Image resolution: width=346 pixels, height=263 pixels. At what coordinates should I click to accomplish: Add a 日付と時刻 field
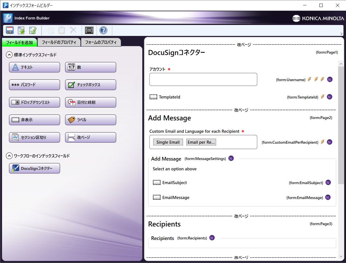pyautogui.click(x=91, y=102)
